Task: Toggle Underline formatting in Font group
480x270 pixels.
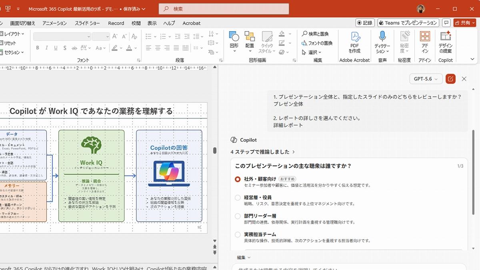Action: coord(56,48)
